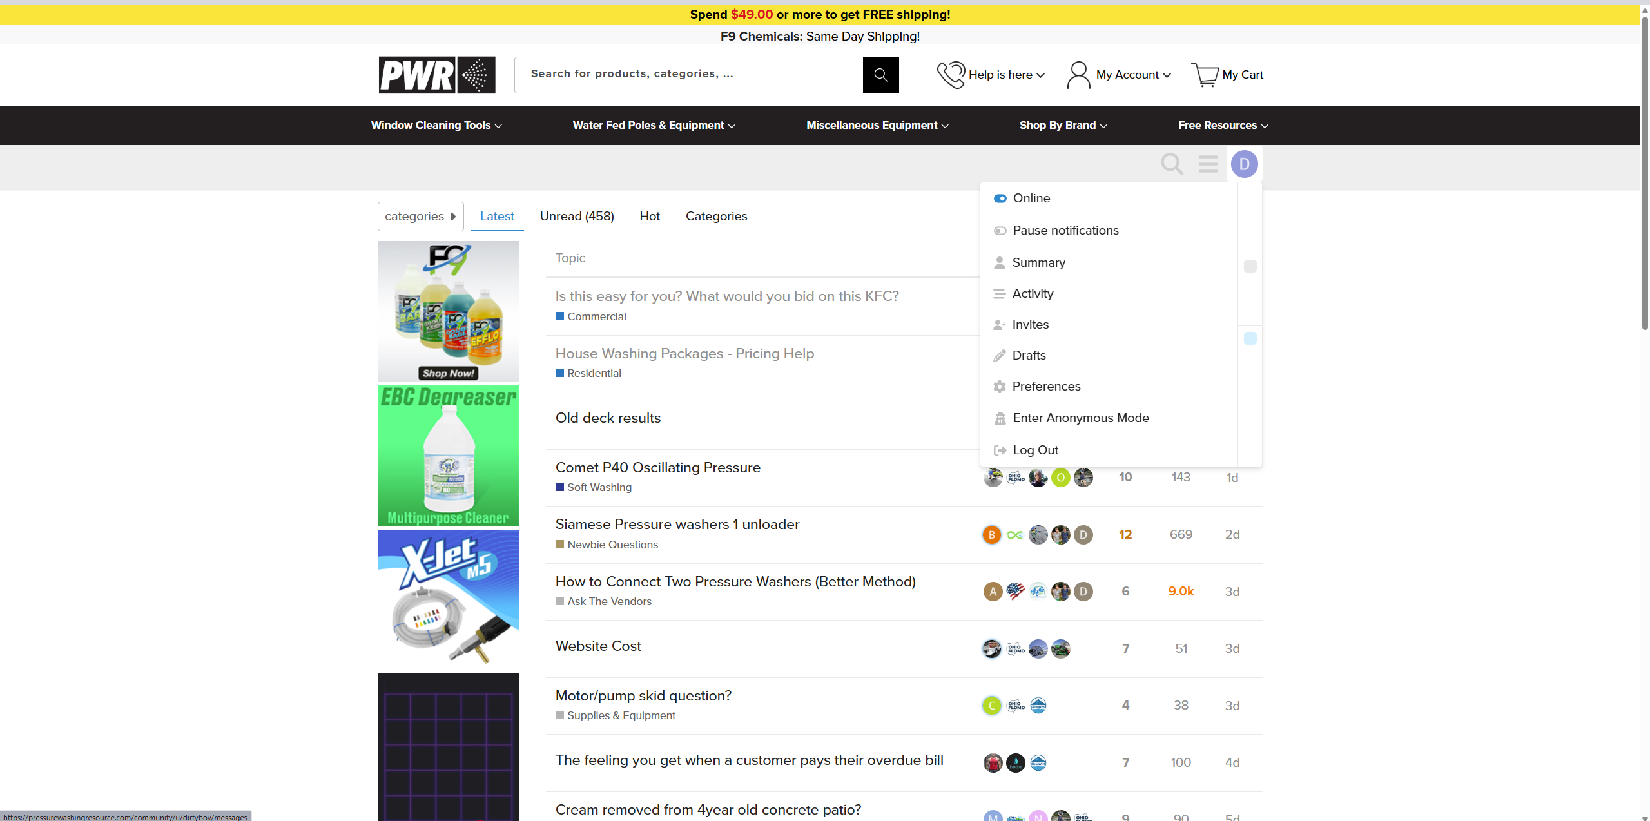Switch to the Unread (458) tab
The width and height of the screenshot is (1650, 821).
576,217
